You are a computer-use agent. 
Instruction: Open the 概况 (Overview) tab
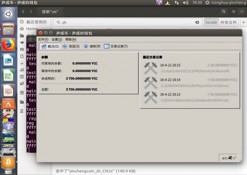tap(50, 46)
